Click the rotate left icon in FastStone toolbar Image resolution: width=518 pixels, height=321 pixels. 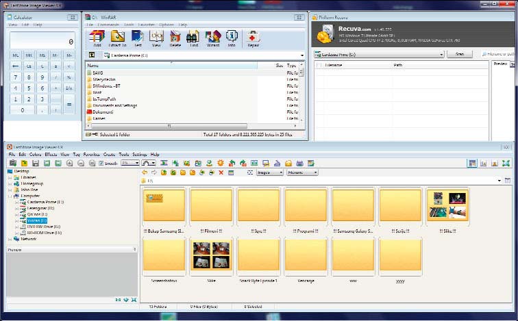pyautogui.click(x=232, y=163)
